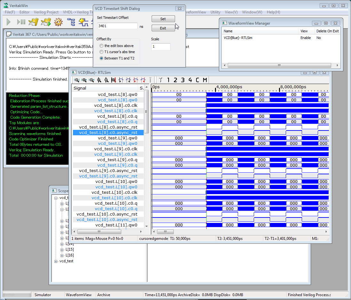Click the plain zoom-in magnifier icon
Image resolution: width=351 pixels, height=300 pixels.
99,80
